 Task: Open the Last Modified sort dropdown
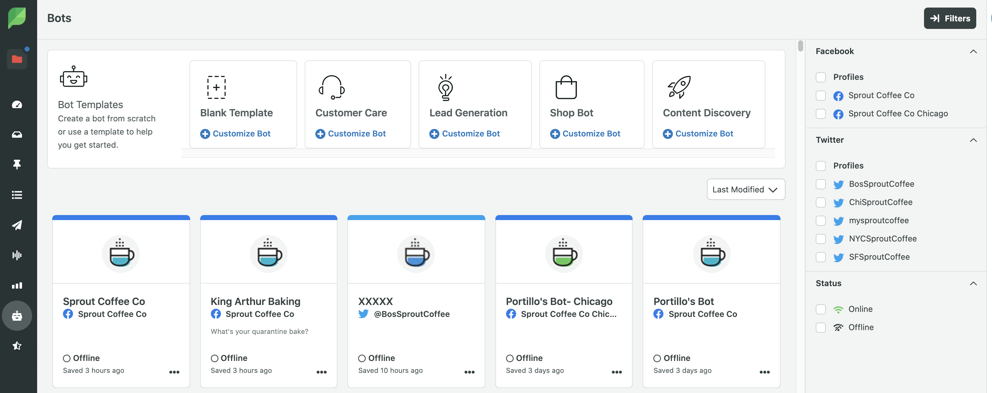[x=746, y=189]
